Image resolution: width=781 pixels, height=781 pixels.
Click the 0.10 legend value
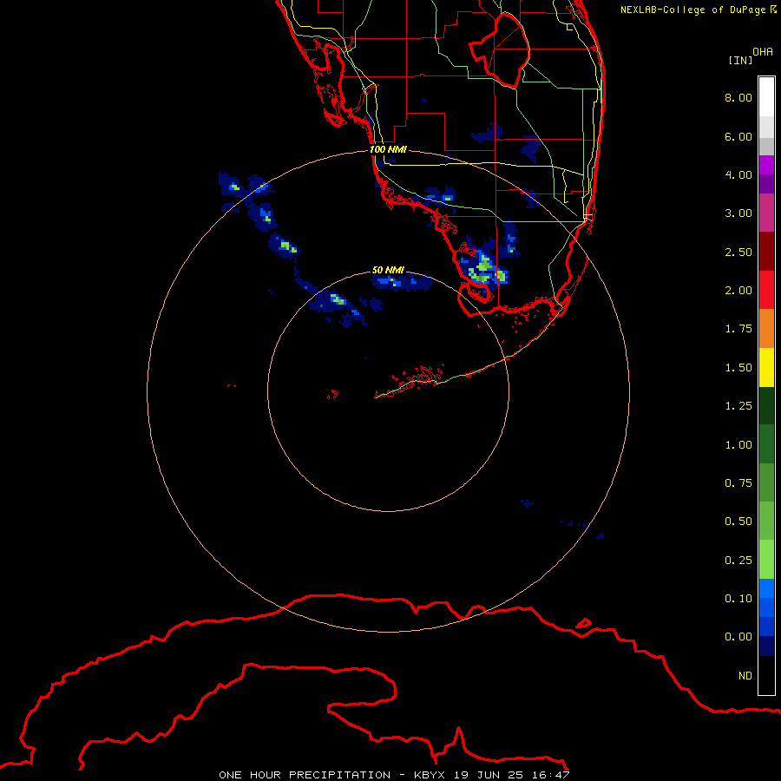click(x=738, y=599)
